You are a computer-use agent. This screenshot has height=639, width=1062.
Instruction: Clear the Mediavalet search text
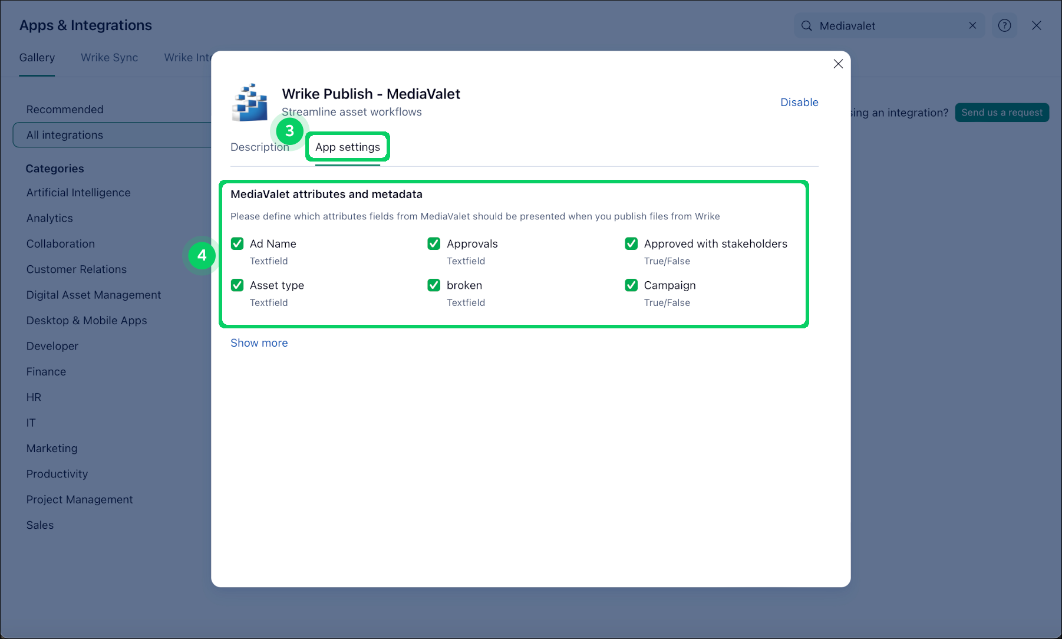click(x=972, y=26)
